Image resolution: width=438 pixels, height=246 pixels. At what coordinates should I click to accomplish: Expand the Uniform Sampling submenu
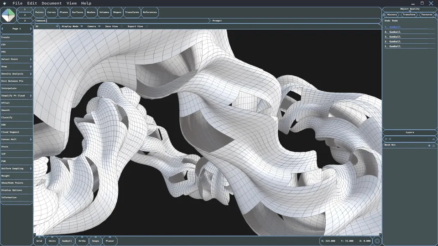pyautogui.click(x=31, y=169)
